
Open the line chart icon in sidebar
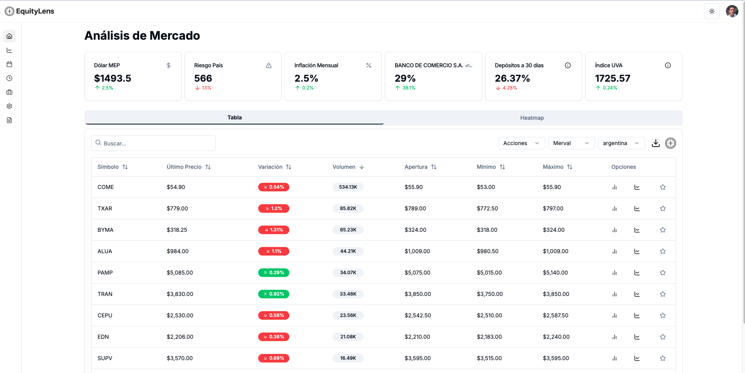9,50
